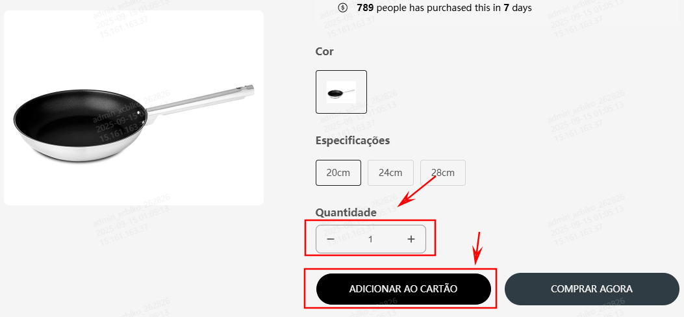The image size is (684, 317).
Task: Focus the quantity number input field
Action: point(371,239)
